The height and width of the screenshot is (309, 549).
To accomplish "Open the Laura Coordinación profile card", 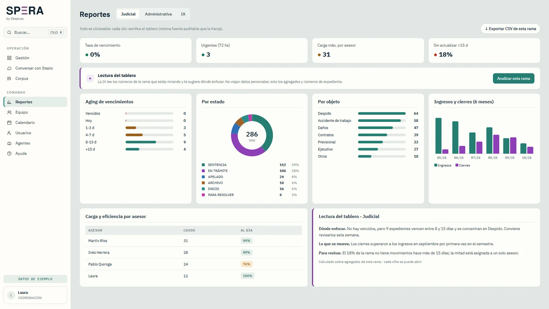I will point(35,295).
